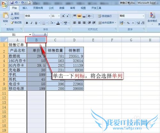This screenshot has width=160, height=133.
Task: Click the formula bar
Action: click(x=104, y=35)
